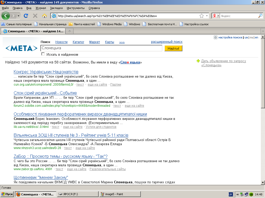
Task: Open result about перфоративних виразок
Action: 80,114
